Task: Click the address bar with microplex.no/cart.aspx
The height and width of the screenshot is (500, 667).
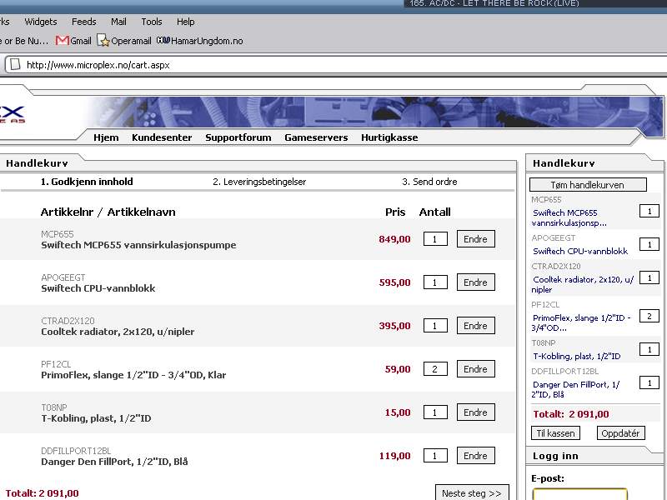Action: coord(336,65)
